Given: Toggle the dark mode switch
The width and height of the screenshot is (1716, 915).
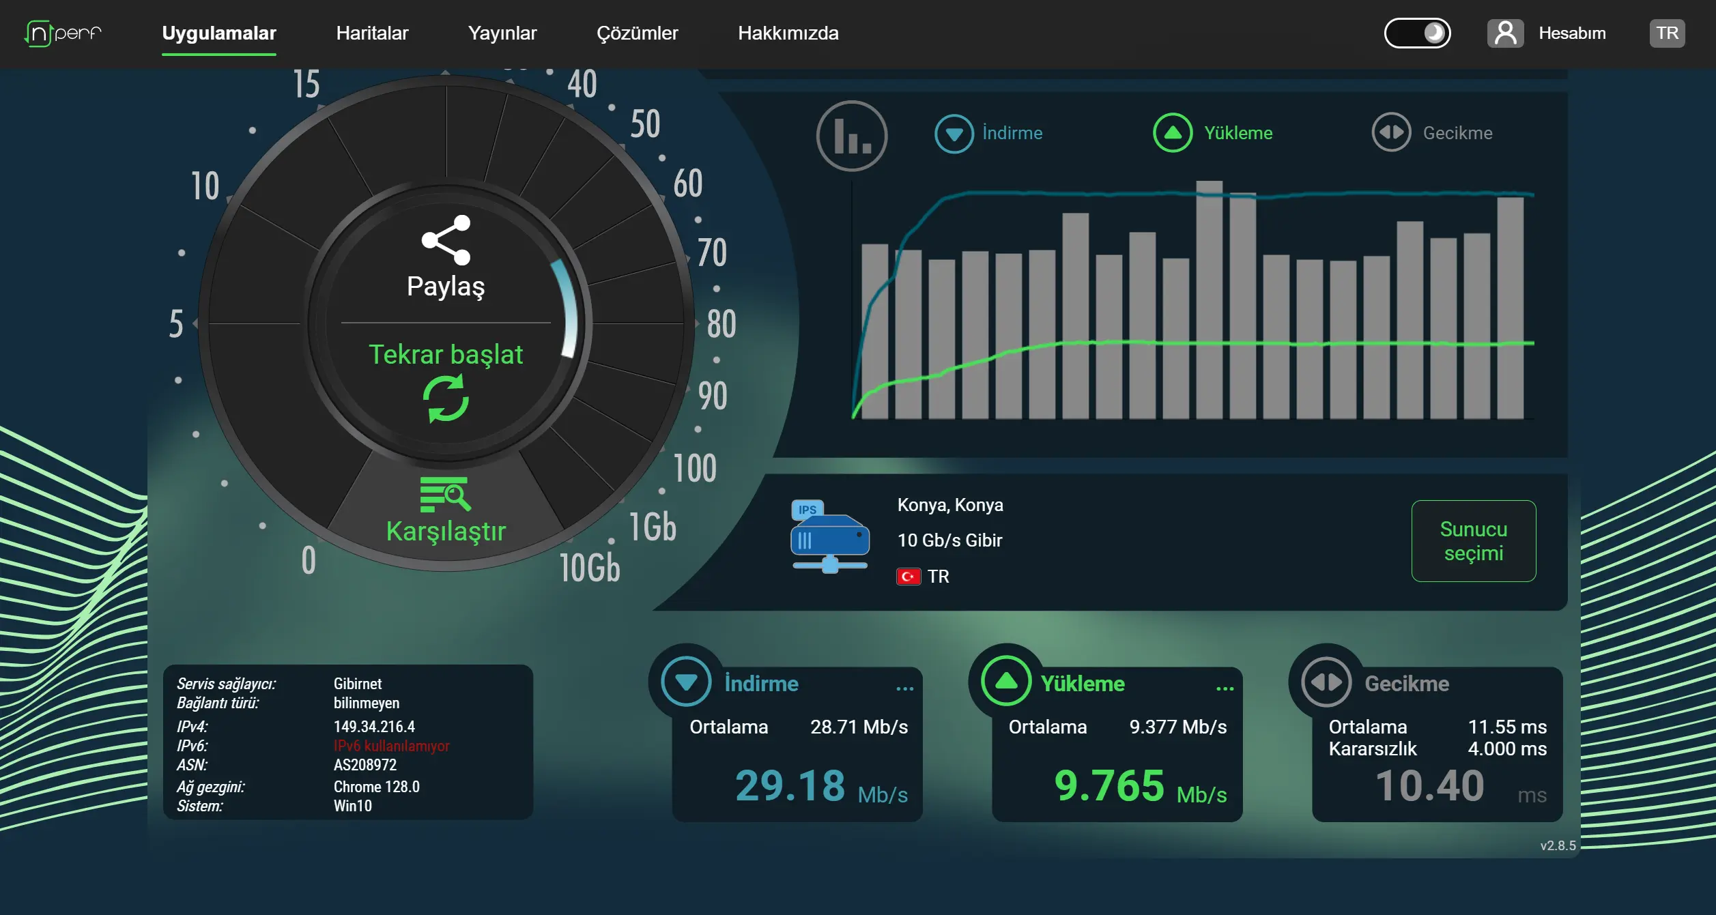Looking at the screenshot, I should [1417, 33].
